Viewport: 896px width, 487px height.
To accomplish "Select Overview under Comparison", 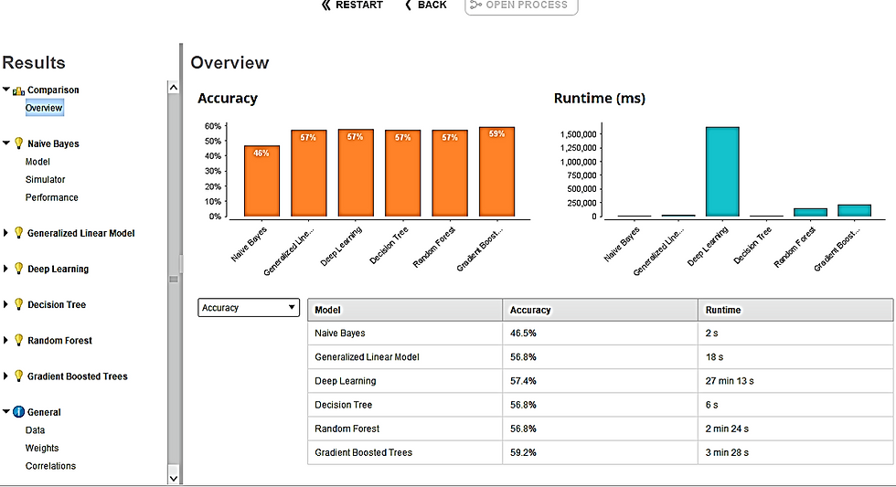I will point(44,108).
